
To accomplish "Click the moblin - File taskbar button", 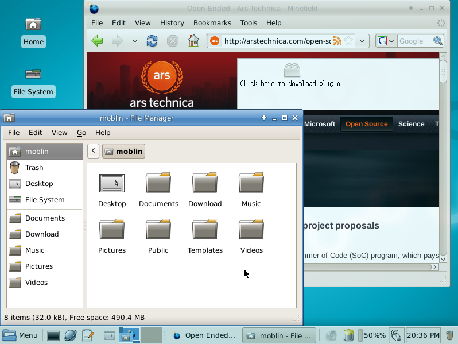I will 280,335.
